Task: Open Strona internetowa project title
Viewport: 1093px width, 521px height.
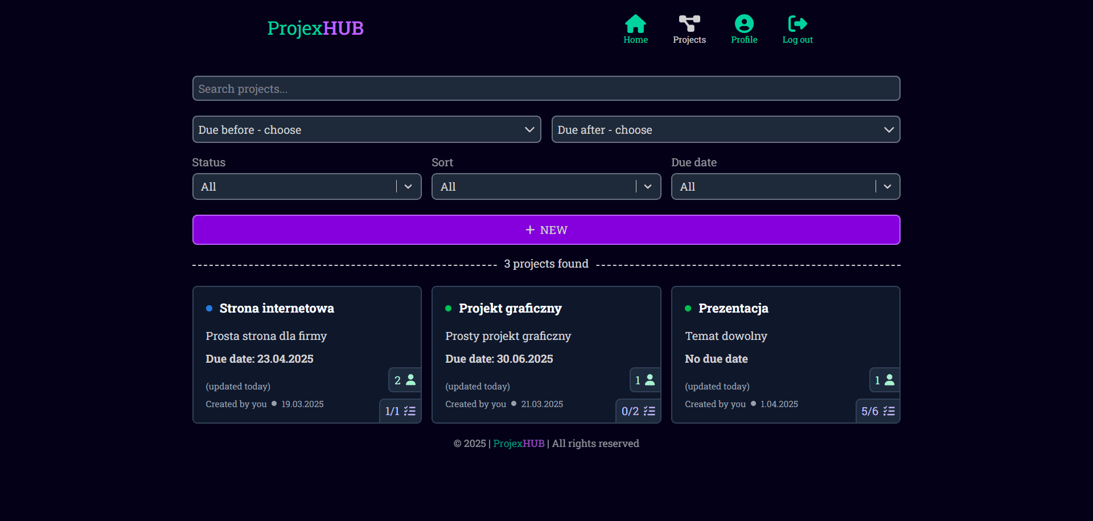Action: point(277,308)
